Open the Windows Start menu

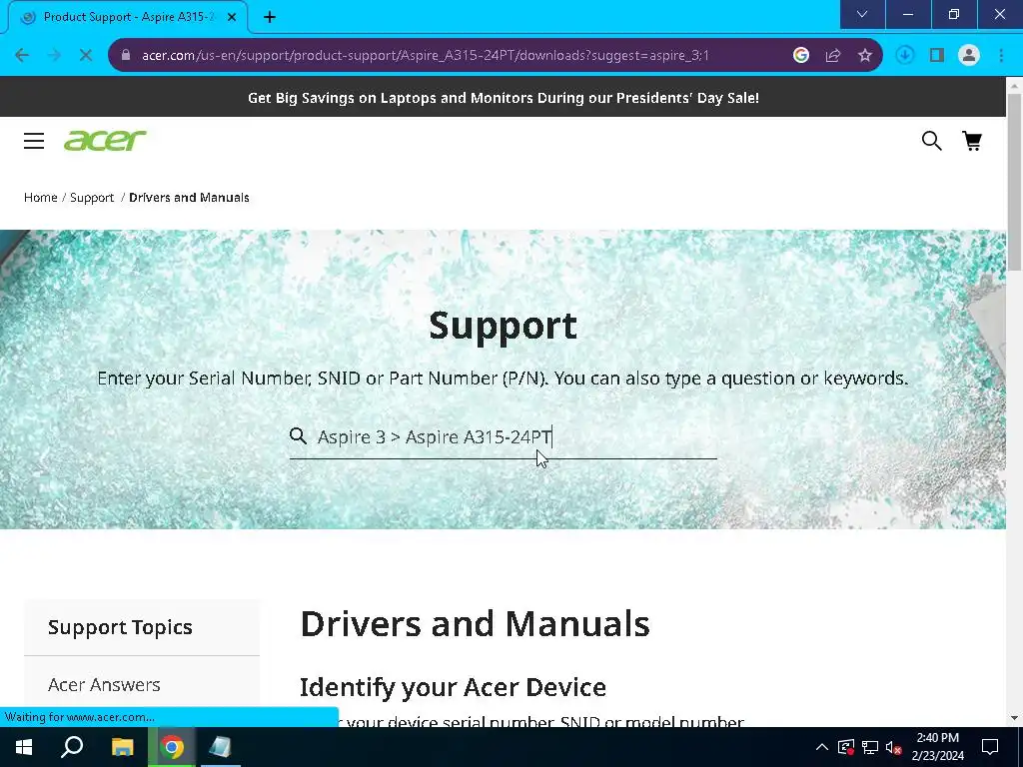24,747
